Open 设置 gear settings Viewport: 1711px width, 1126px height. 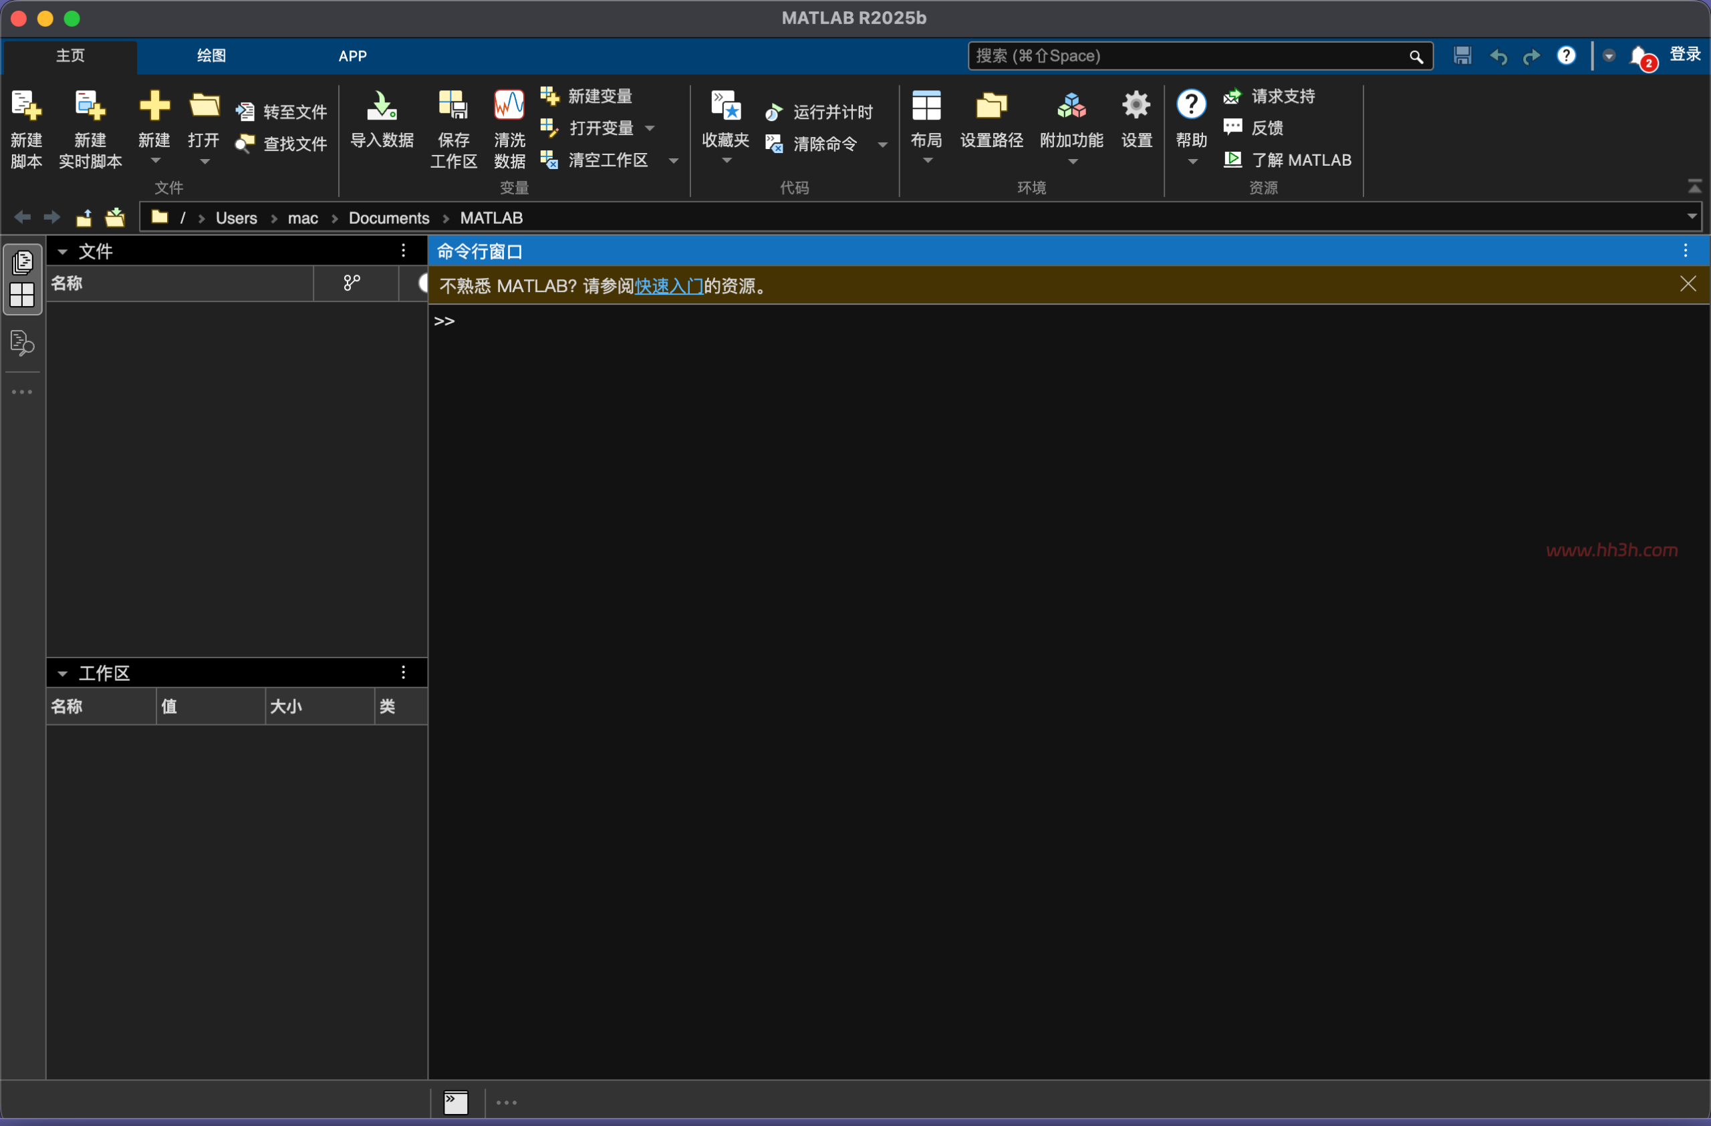pos(1137,120)
